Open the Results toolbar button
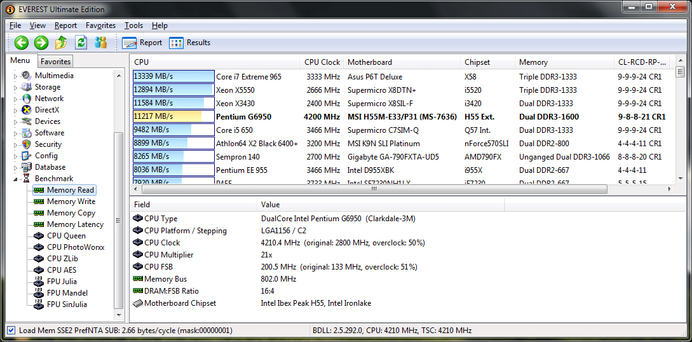Screen dimensions: 692x342 point(190,43)
